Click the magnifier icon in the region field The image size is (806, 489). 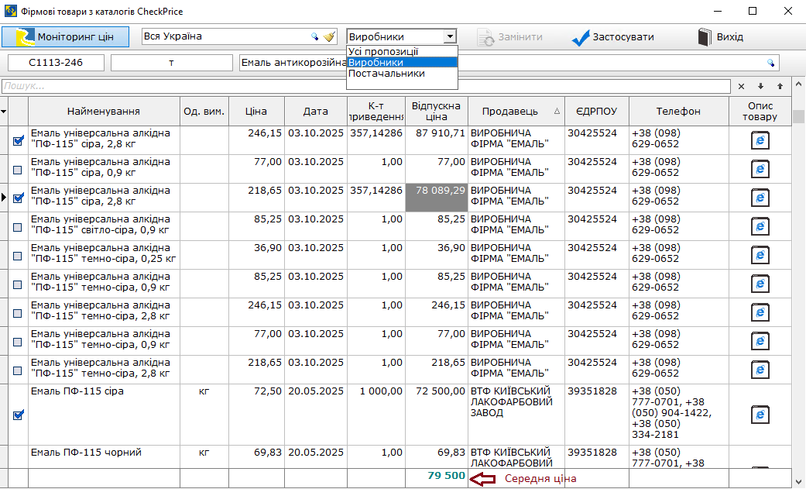tap(315, 36)
